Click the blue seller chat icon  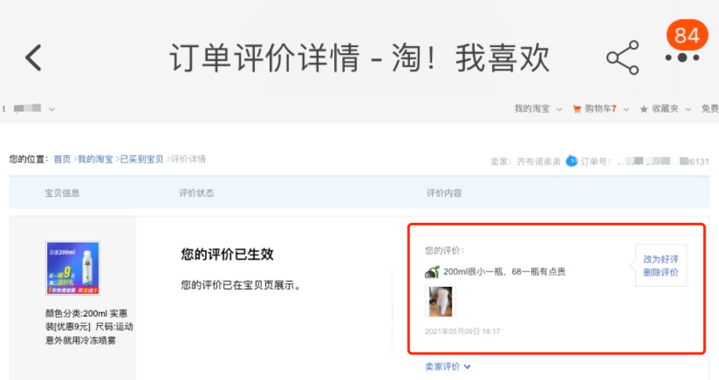pyautogui.click(x=571, y=161)
